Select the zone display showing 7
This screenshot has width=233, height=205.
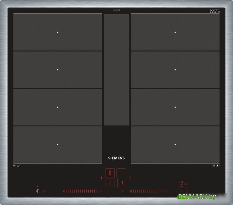click(x=122, y=183)
